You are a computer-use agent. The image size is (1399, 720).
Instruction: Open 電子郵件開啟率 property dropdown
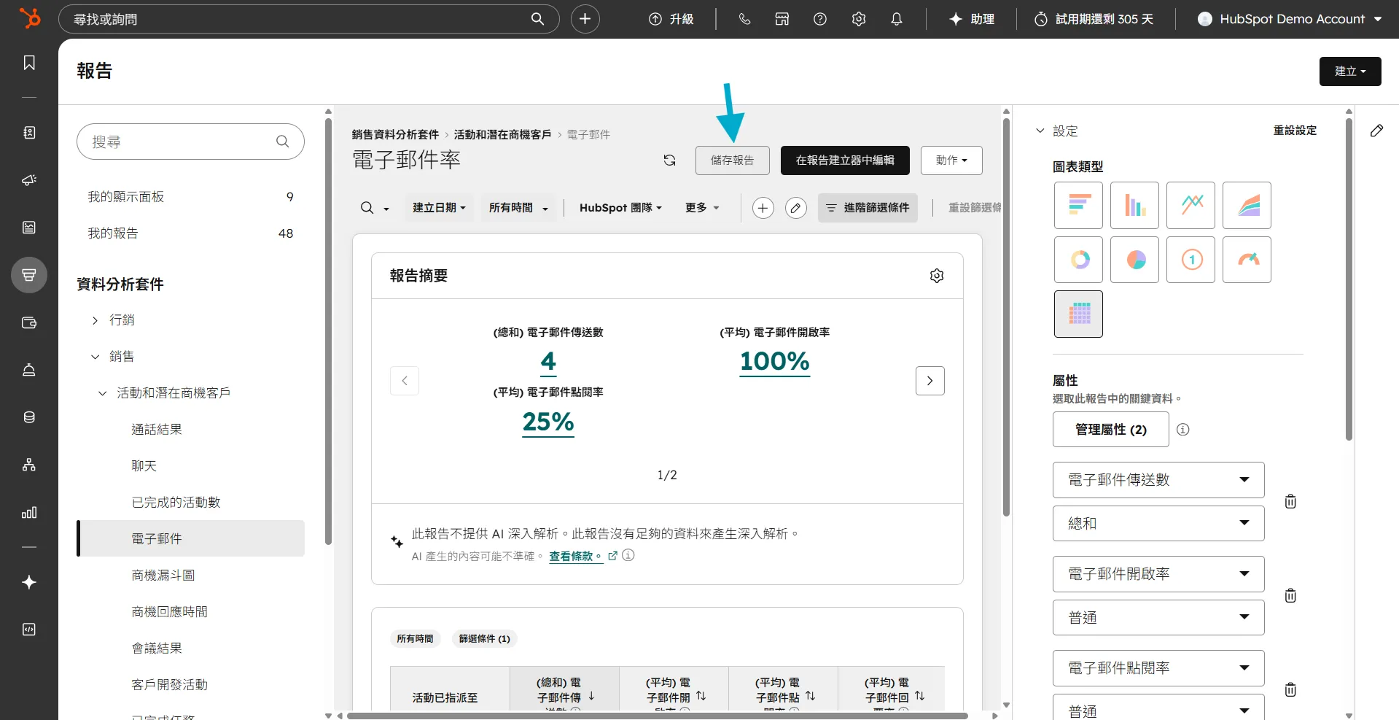(x=1158, y=574)
